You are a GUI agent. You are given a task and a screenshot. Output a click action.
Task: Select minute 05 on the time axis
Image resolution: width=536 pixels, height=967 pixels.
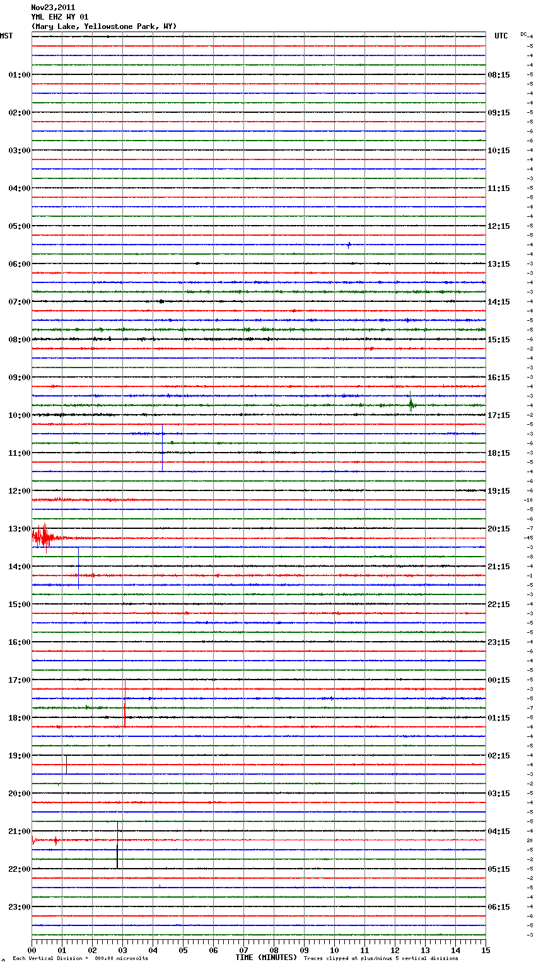click(183, 950)
